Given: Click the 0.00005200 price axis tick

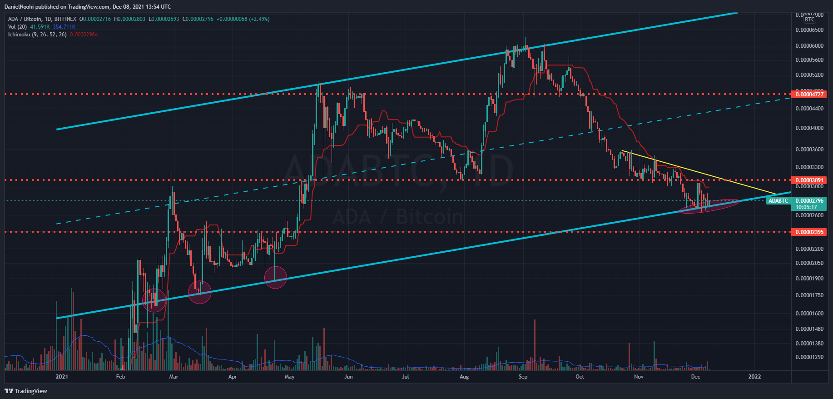Looking at the screenshot, I should [809, 75].
